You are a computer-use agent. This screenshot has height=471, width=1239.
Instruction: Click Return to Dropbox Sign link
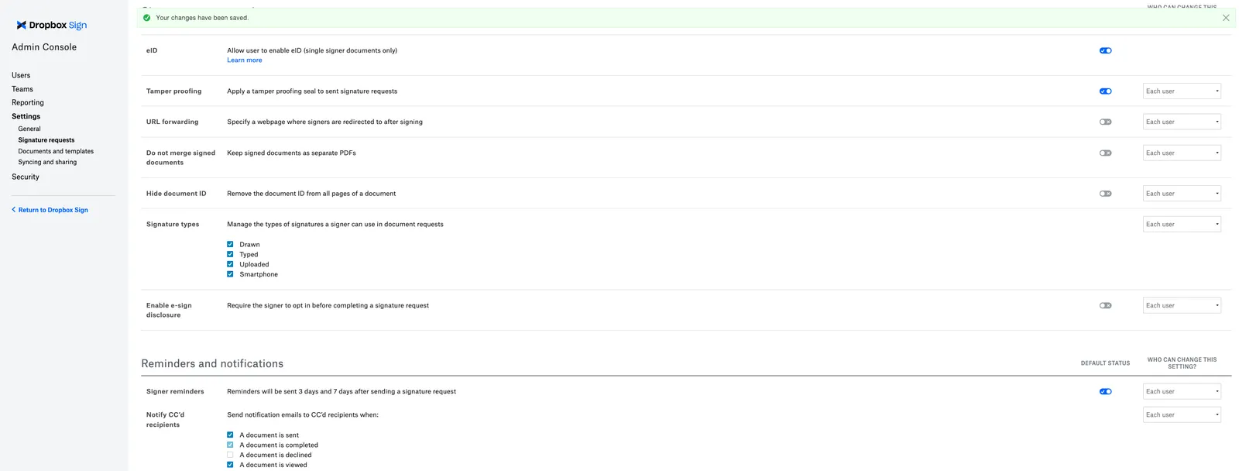[53, 210]
